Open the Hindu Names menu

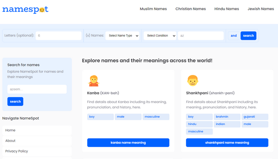(x=227, y=9)
